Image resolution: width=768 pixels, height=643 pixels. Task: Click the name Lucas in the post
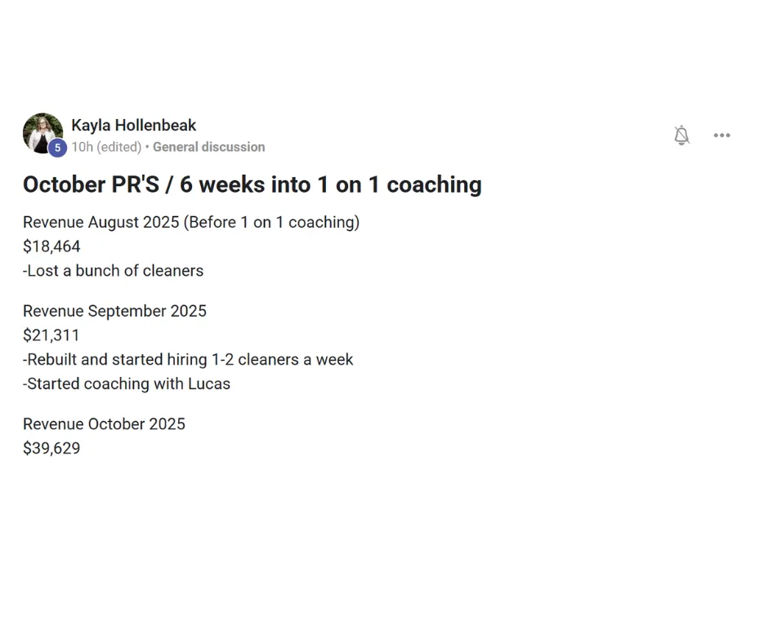pos(209,384)
